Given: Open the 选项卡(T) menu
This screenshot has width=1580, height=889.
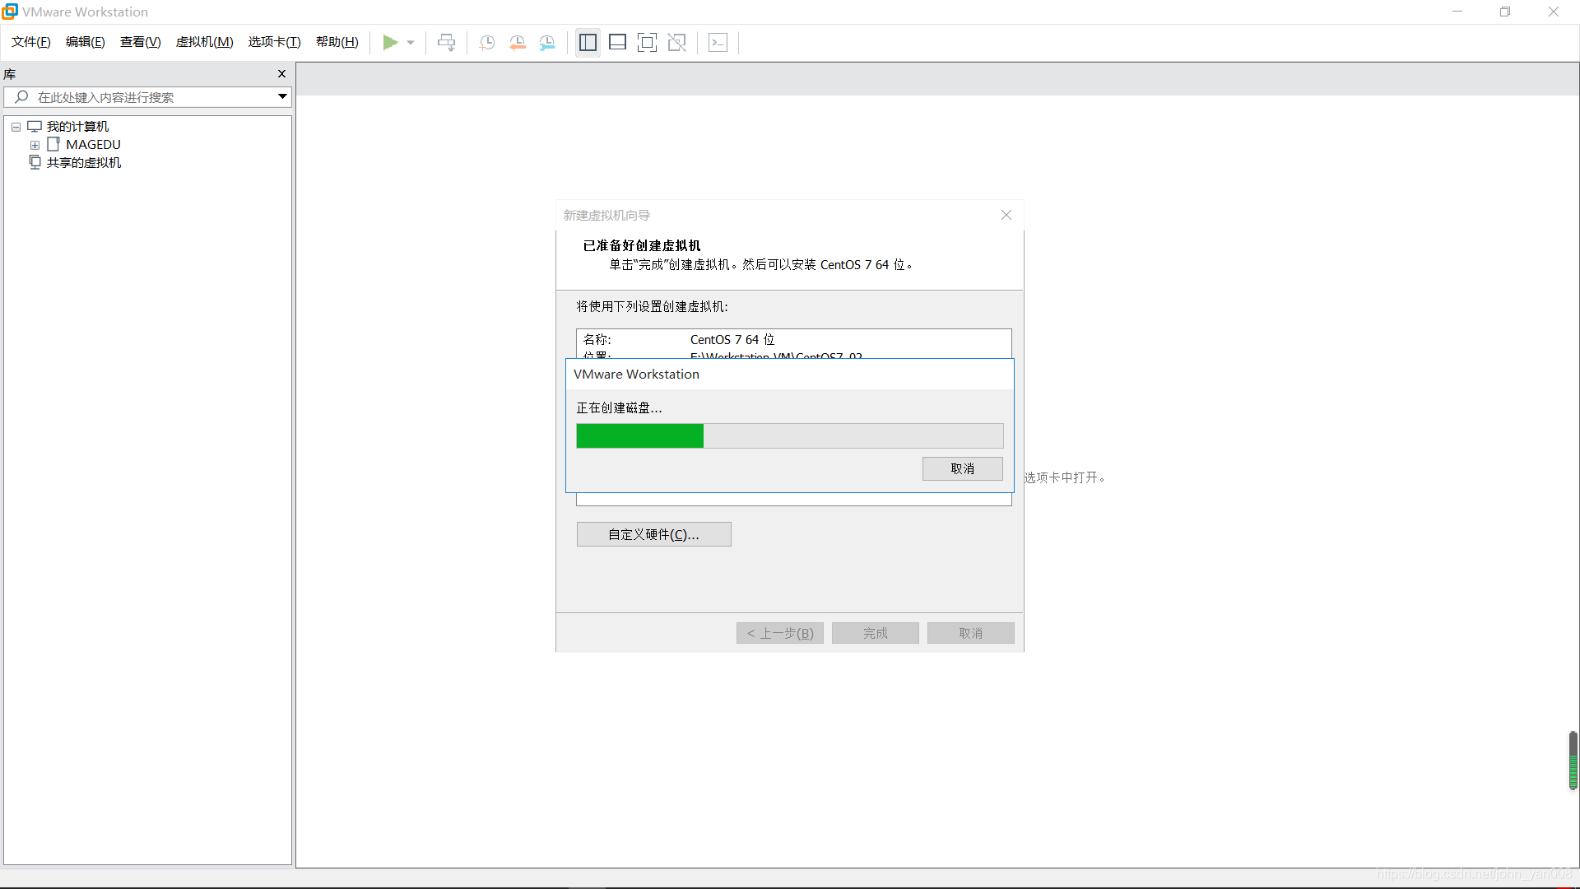Looking at the screenshot, I should tap(274, 42).
